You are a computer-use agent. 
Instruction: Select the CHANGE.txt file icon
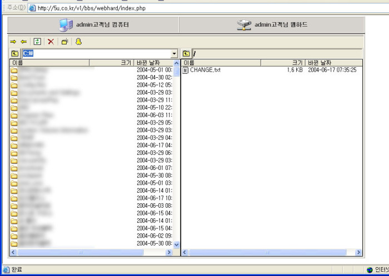point(185,70)
